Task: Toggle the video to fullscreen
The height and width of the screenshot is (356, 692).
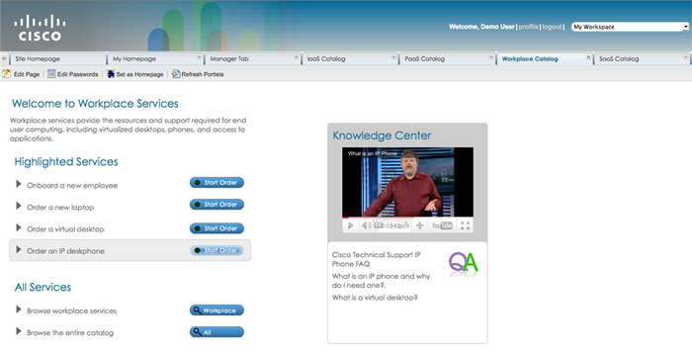Action: pos(466,225)
